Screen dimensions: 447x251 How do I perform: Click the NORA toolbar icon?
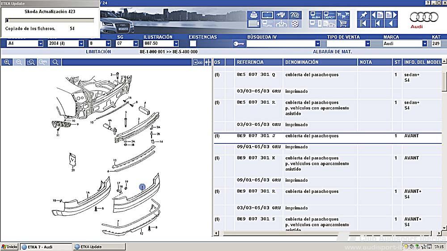[x=267, y=24]
